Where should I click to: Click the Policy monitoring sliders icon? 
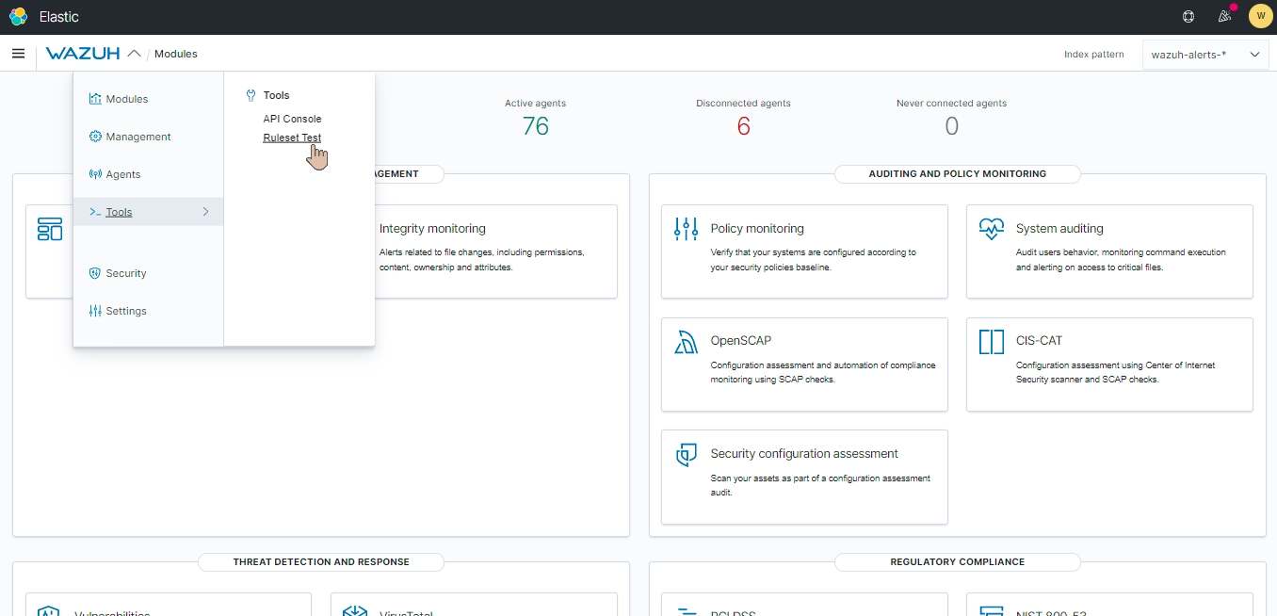(687, 229)
